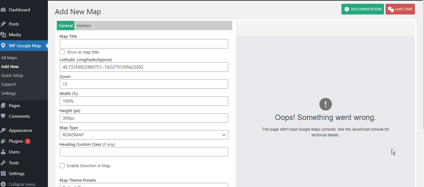Click the Tools wrench icon
424x187 pixels.
(3, 163)
